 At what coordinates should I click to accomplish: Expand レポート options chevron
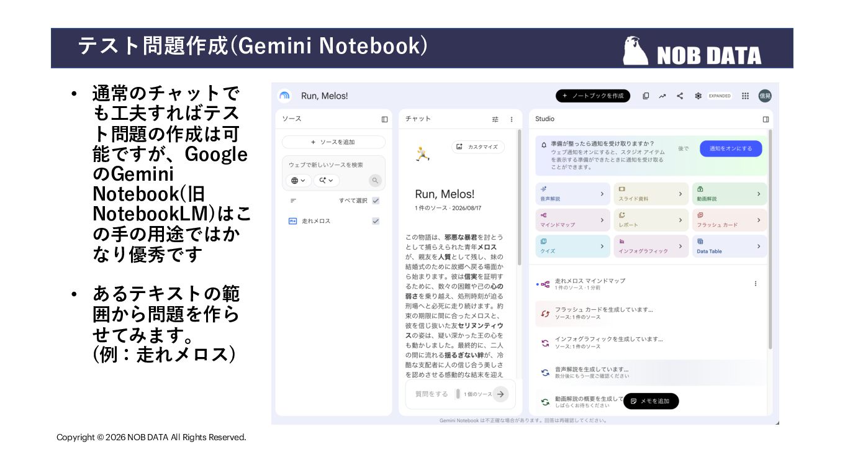[x=680, y=220]
